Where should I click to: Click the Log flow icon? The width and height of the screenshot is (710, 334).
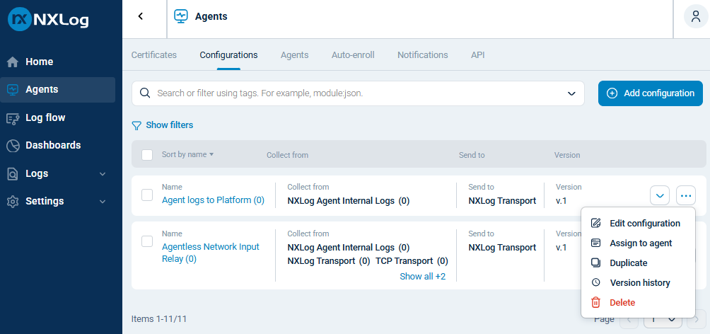[x=13, y=118]
